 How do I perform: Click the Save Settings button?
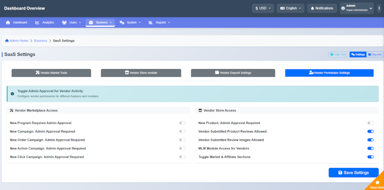tap(354, 173)
